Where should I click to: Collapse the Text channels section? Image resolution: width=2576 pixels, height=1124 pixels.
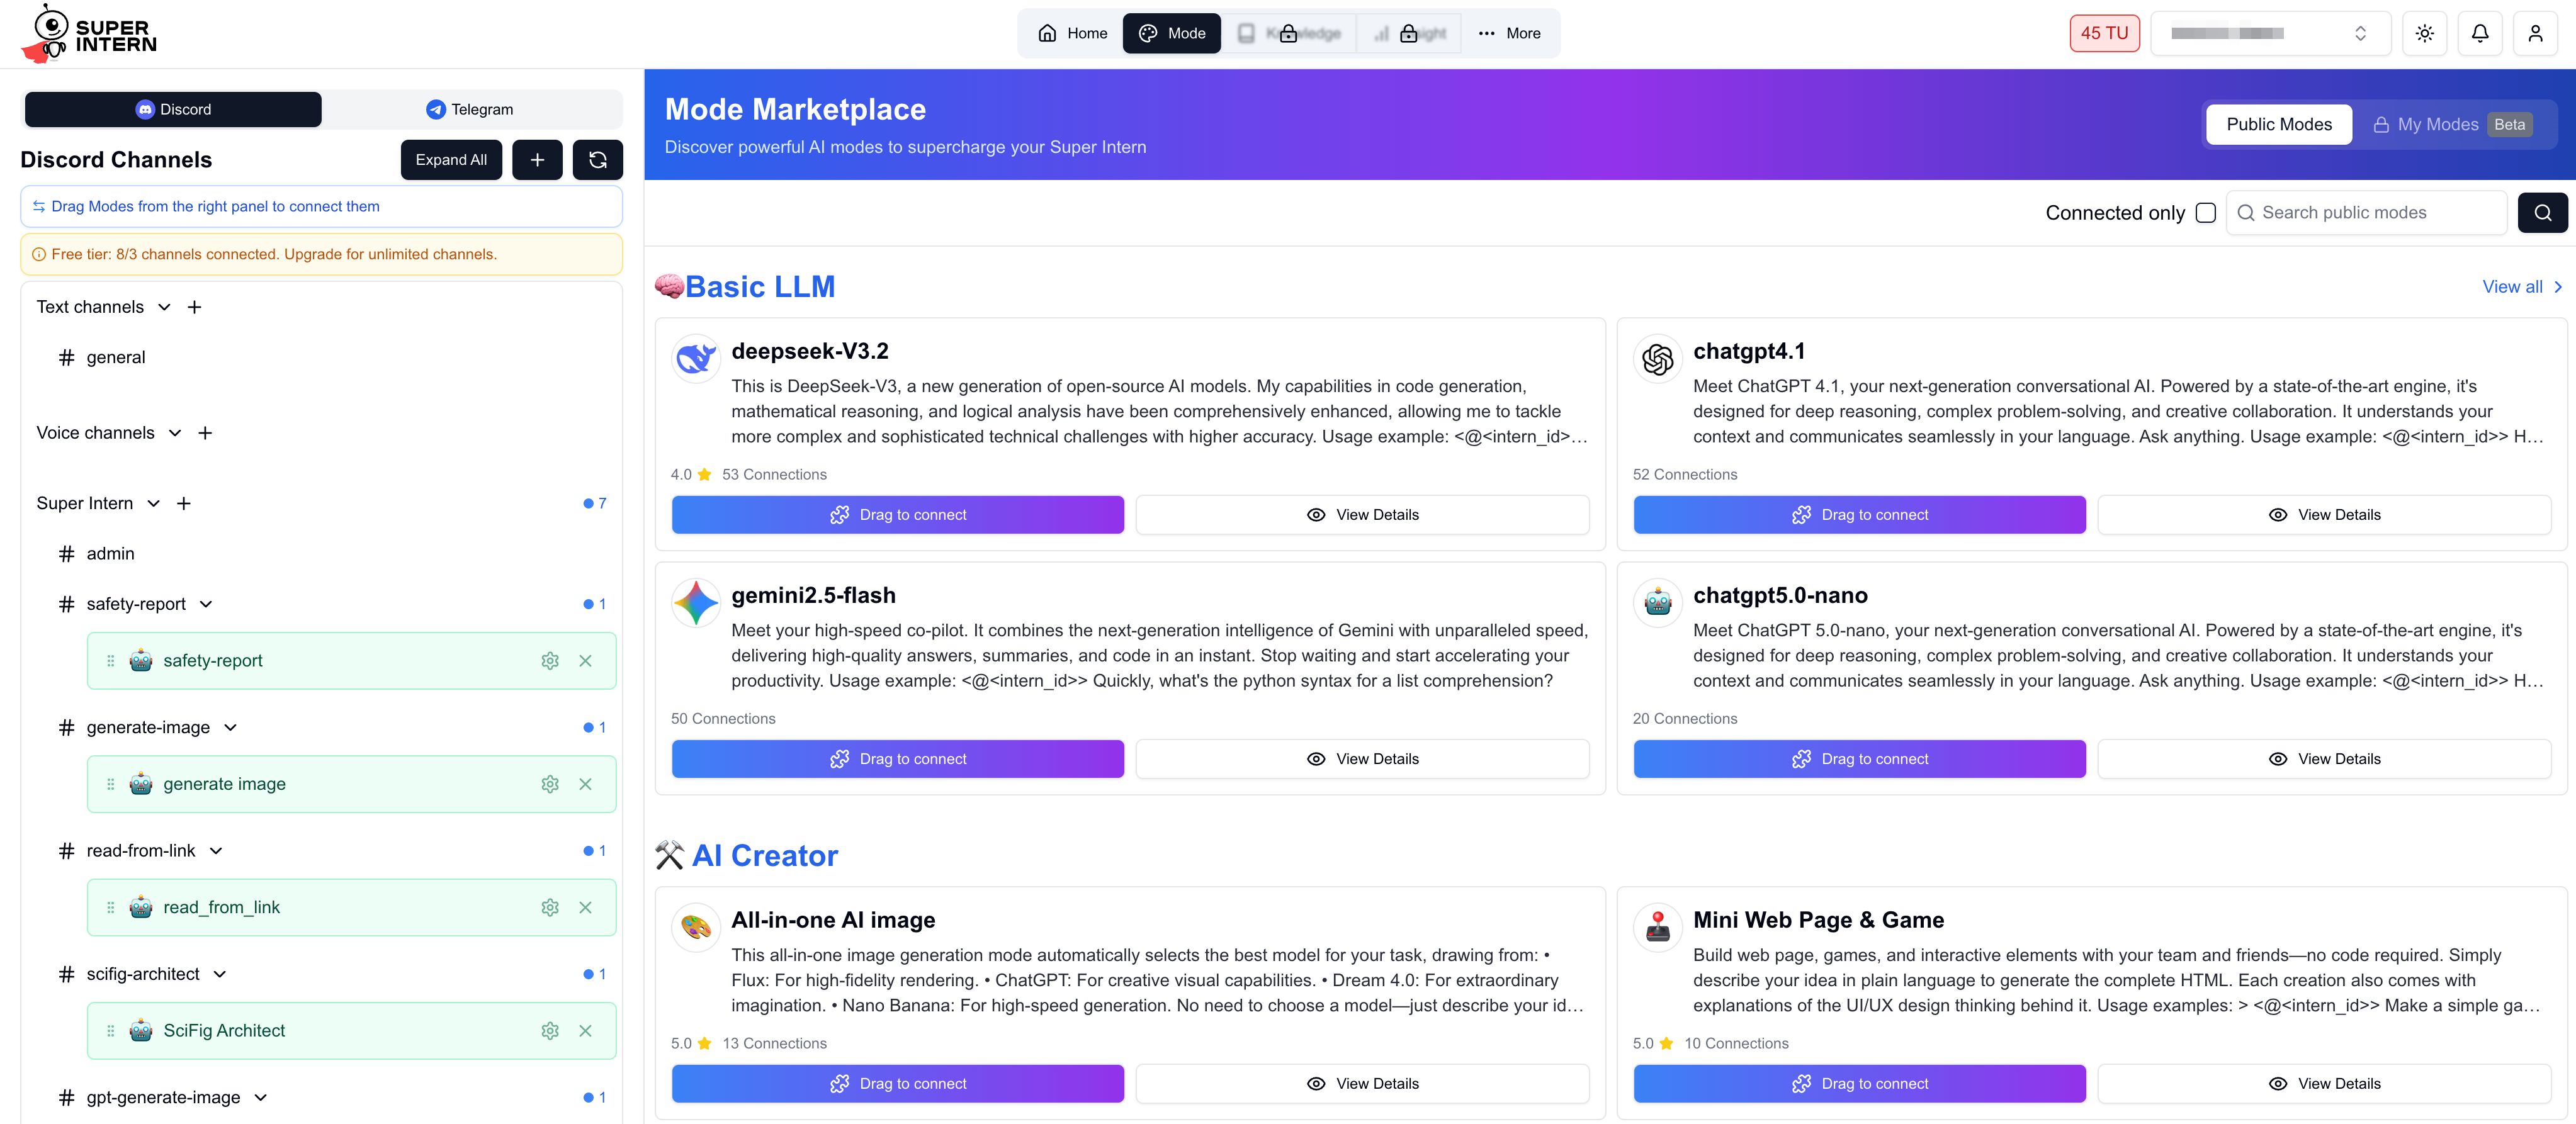click(x=164, y=307)
